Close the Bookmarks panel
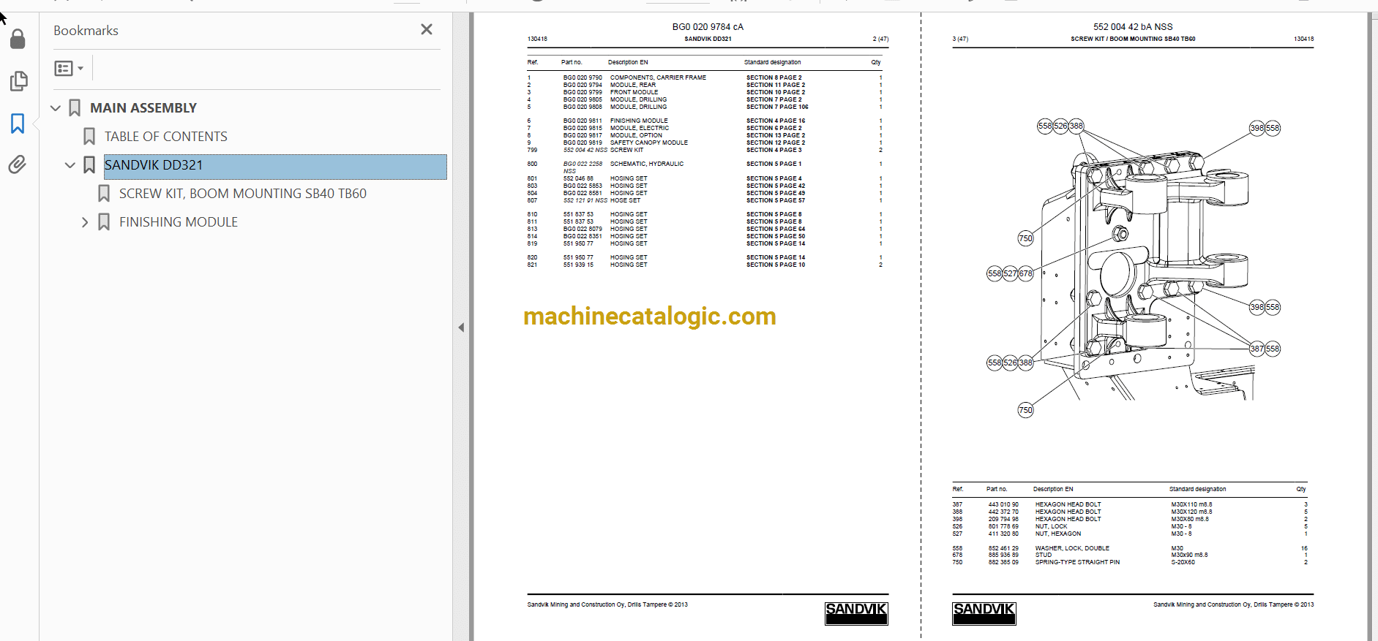1378x641 pixels. pos(427,29)
